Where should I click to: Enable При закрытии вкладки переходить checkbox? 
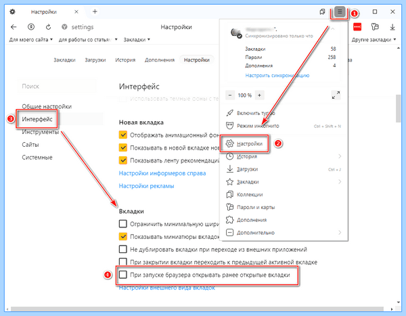[122, 262]
